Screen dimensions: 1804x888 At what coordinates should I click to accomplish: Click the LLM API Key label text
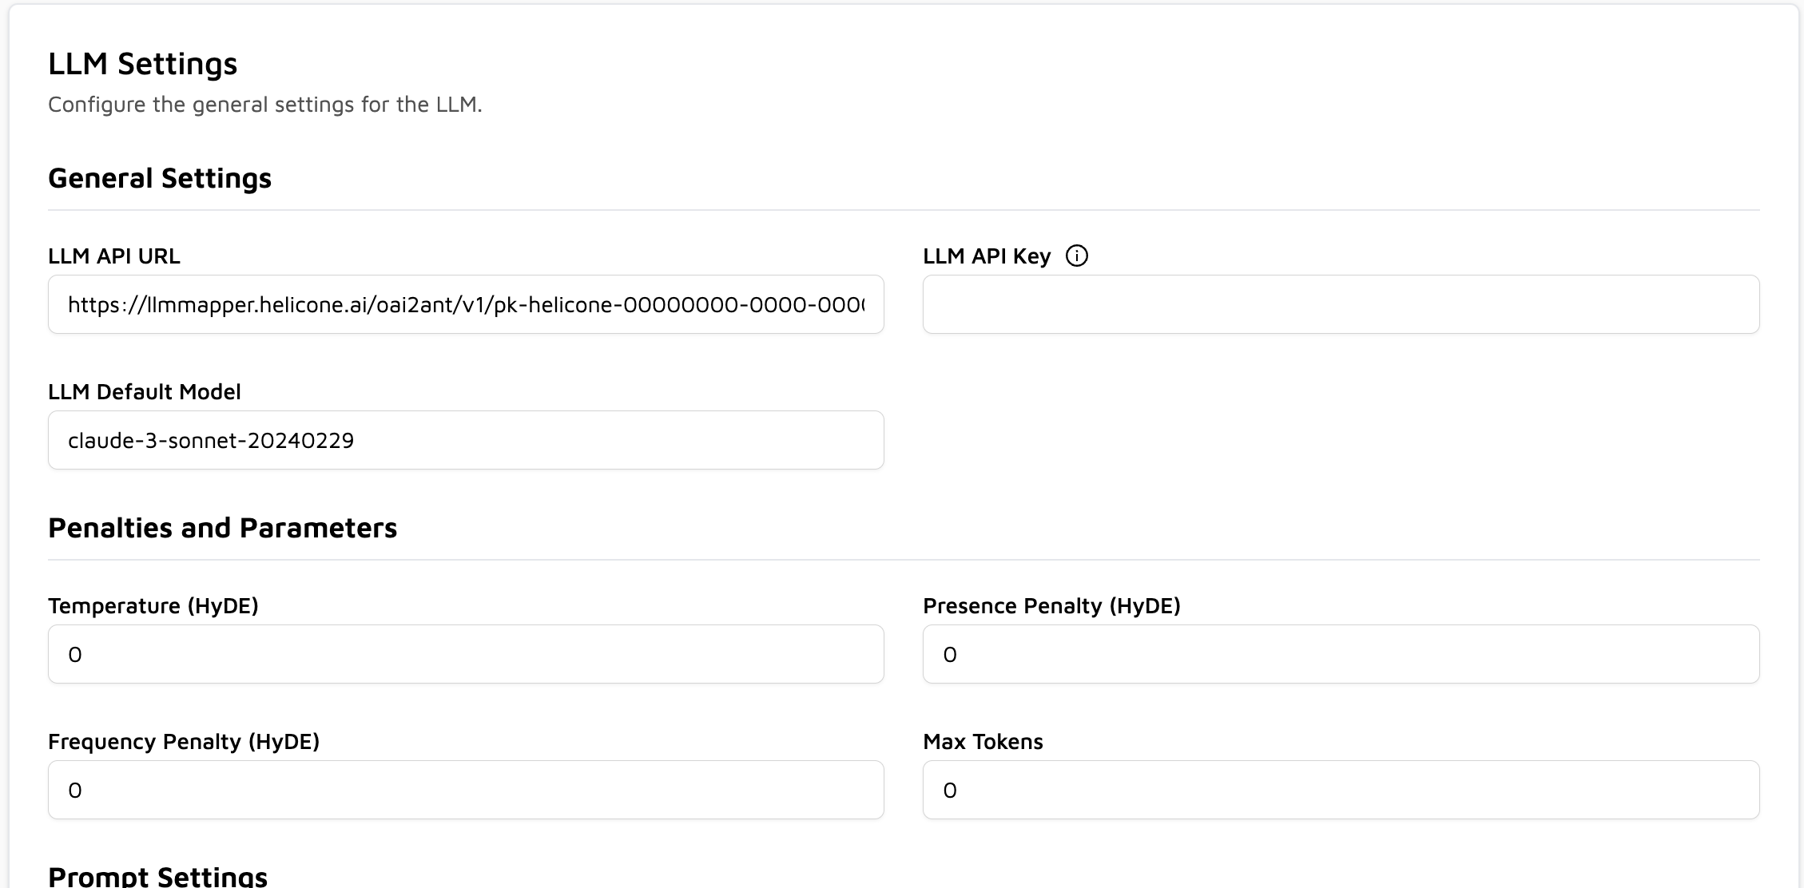(x=987, y=256)
